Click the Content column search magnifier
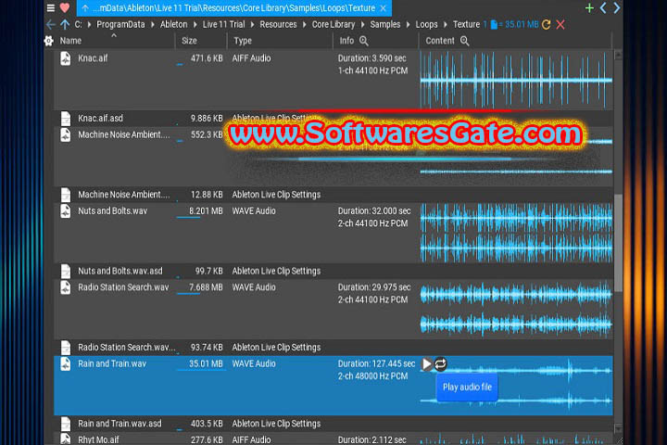The height and width of the screenshot is (445, 667). click(464, 41)
